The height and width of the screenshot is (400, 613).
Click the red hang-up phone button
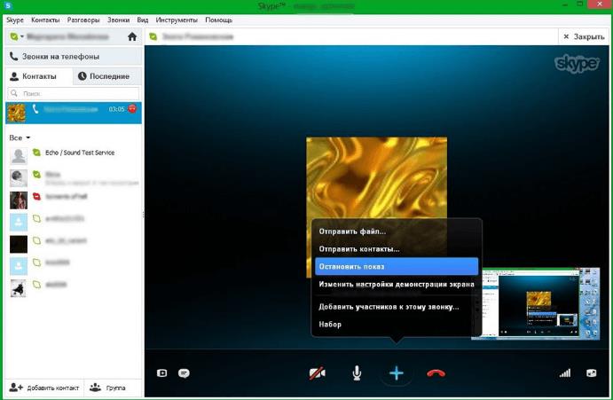click(x=436, y=373)
